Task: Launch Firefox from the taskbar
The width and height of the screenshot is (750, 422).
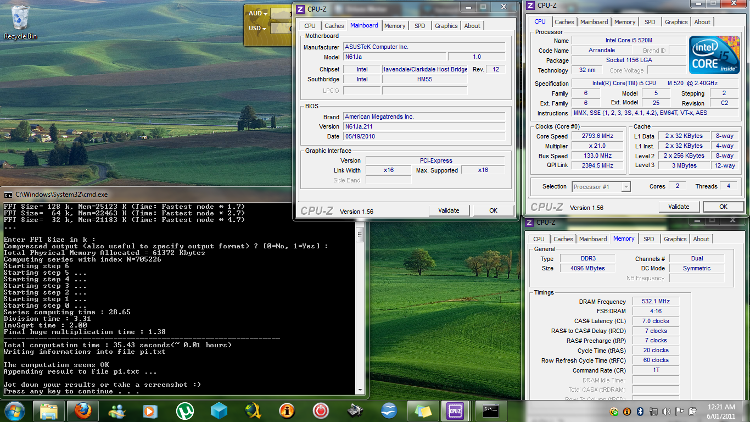Action: [x=82, y=411]
